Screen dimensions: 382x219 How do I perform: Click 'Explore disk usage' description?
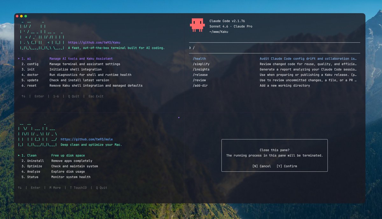coord(68,172)
